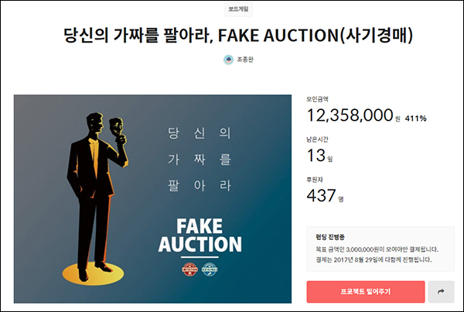Click the vertical Korean slogan in the image
Image resolution: width=464 pixels, height=312 pixels.
pyautogui.click(x=200, y=159)
